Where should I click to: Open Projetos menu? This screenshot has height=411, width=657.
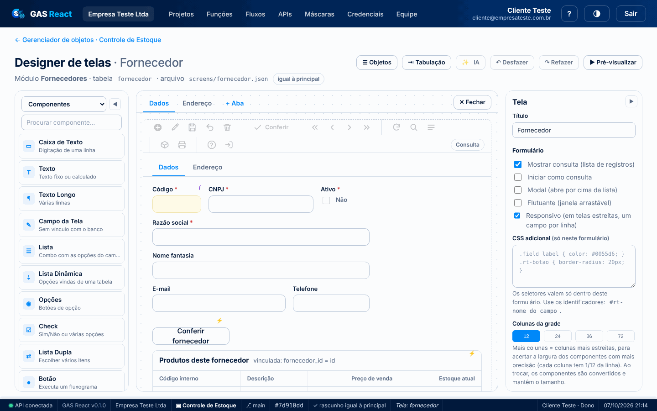click(181, 14)
